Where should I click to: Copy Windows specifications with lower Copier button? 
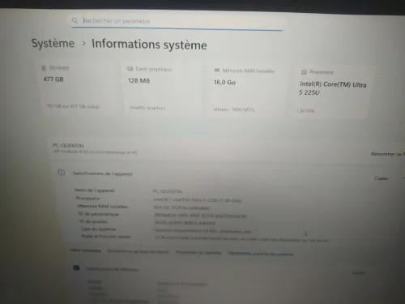pyautogui.click(x=359, y=272)
